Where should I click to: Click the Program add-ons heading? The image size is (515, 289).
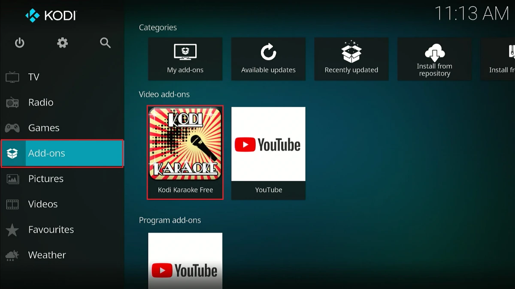170,220
